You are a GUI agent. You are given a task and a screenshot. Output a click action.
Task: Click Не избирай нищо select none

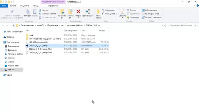coord(150,14)
